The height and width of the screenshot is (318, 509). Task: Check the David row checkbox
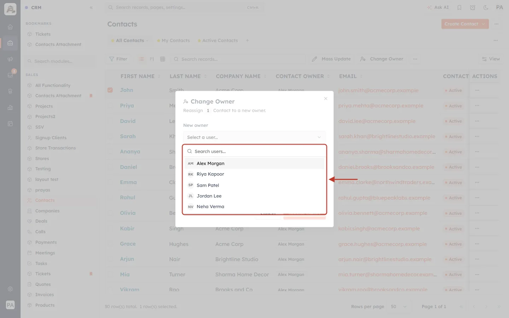110,121
